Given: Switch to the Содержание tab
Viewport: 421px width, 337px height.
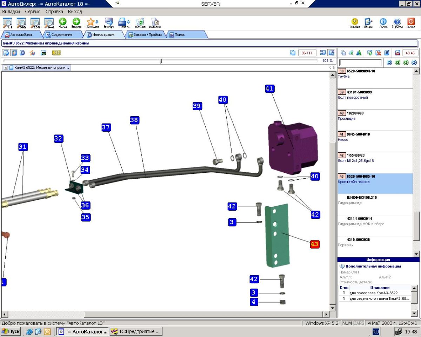Looking at the screenshot, I should 61,35.
